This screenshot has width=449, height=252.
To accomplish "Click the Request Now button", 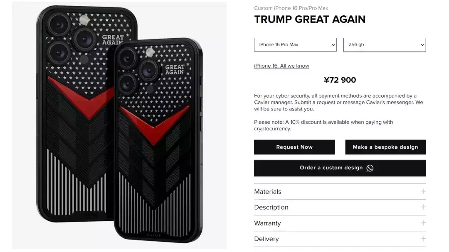I will point(294,147).
